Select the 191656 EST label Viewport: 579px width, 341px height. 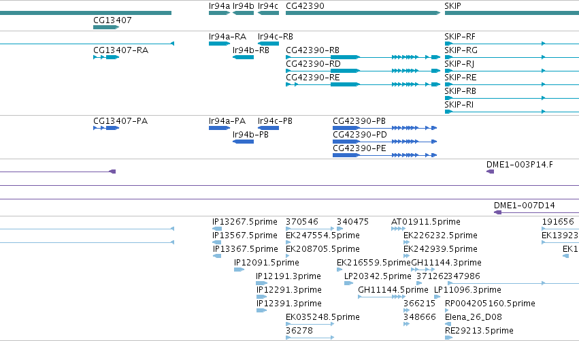[x=558, y=222]
